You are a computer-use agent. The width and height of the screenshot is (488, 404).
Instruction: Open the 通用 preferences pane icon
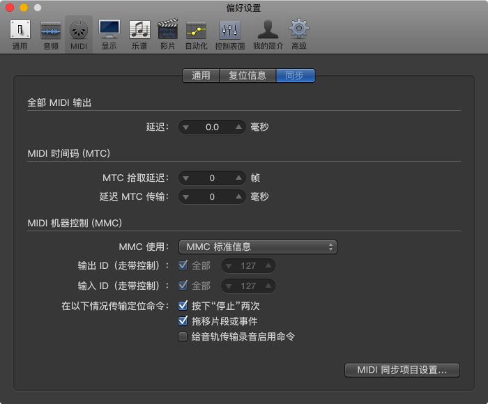point(20,35)
